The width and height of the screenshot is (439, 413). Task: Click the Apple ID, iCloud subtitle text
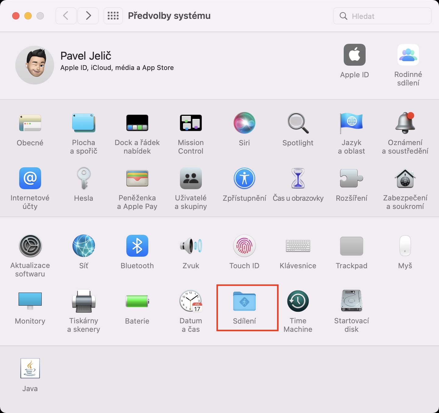pyautogui.click(x=117, y=68)
